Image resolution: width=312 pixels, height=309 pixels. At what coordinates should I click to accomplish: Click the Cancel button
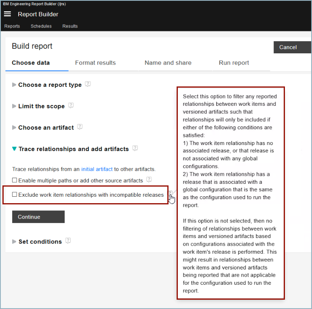coord(288,47)
